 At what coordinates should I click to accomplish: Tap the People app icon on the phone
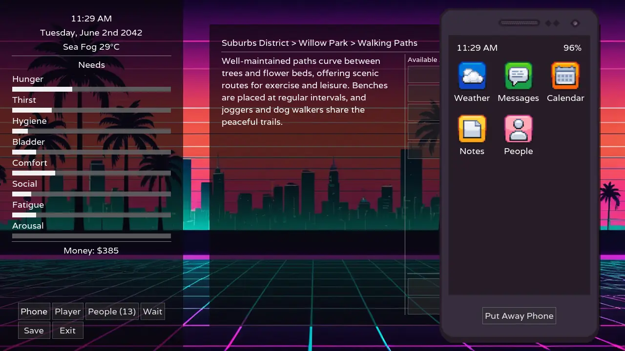(x=518, y=129)
